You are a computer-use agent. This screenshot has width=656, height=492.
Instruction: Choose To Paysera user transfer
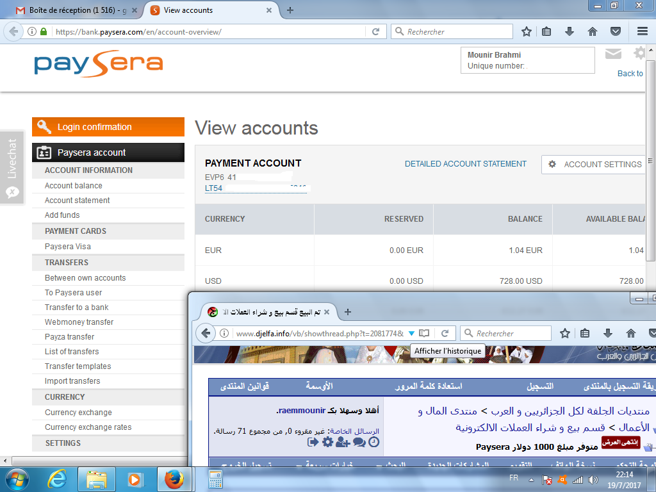tap(73, 292)
